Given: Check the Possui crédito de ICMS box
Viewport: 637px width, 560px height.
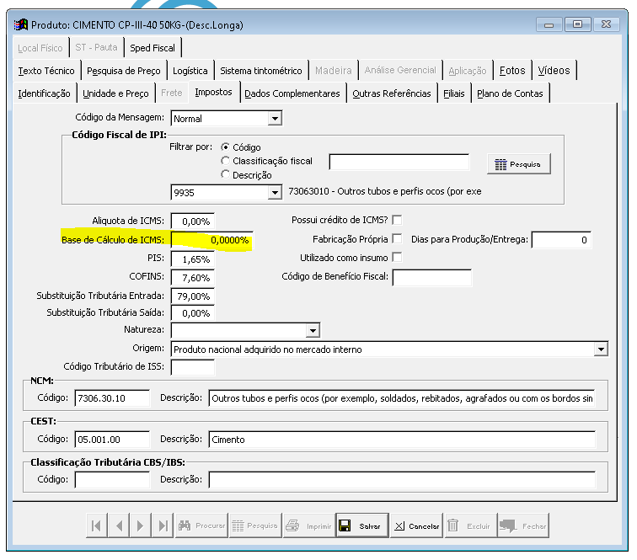Looking at the screenshot, I should click(398, 220).
